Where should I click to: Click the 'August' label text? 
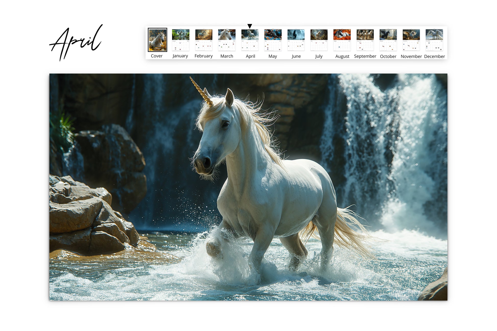342,56
